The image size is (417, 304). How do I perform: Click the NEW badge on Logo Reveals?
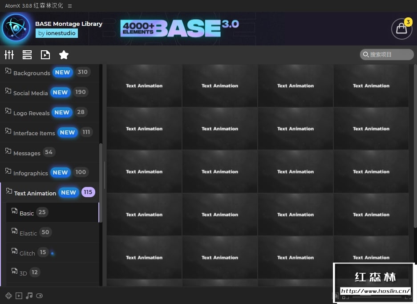pos(62,113)
